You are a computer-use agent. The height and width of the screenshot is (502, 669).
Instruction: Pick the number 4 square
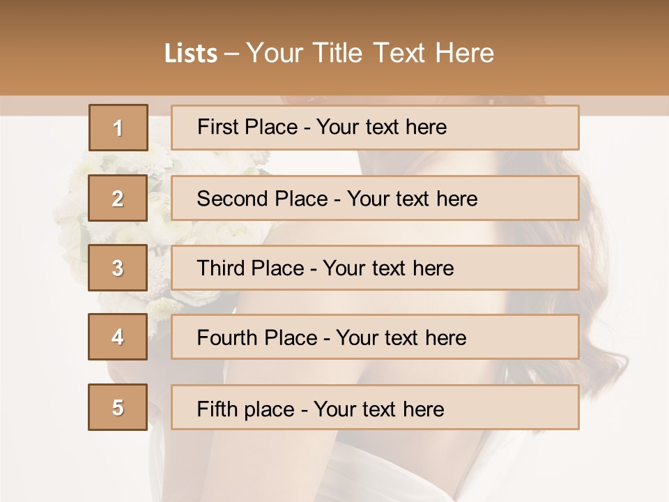[118, 337]
